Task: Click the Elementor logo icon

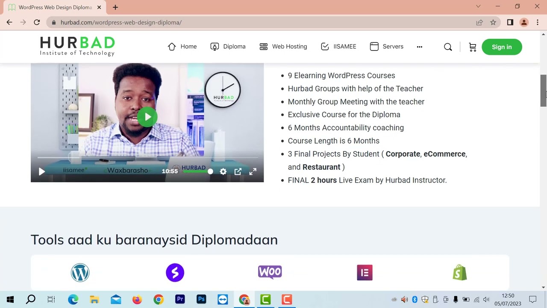Action: point(365,272)
